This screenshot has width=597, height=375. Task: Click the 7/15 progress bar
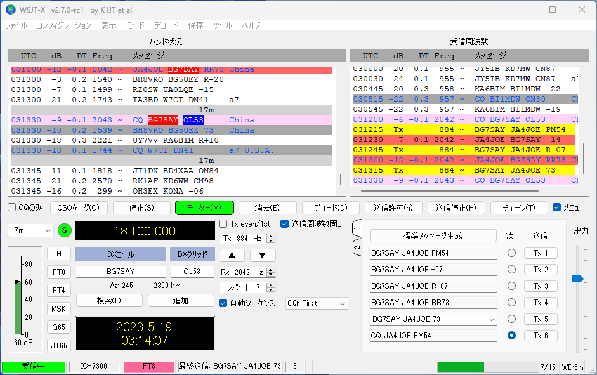488,367
